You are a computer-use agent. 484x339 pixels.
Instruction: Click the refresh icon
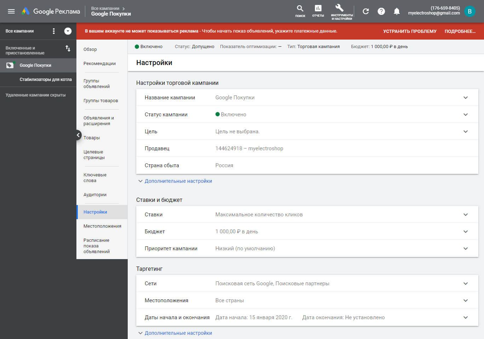tap(366, 11)
